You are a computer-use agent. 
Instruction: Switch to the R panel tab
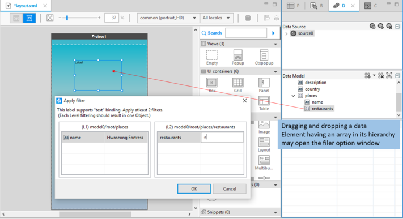pyautogui.click(x=317, y=6)
